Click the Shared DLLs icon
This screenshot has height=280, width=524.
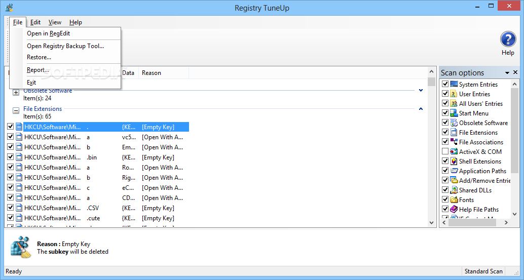coord(454,190)
